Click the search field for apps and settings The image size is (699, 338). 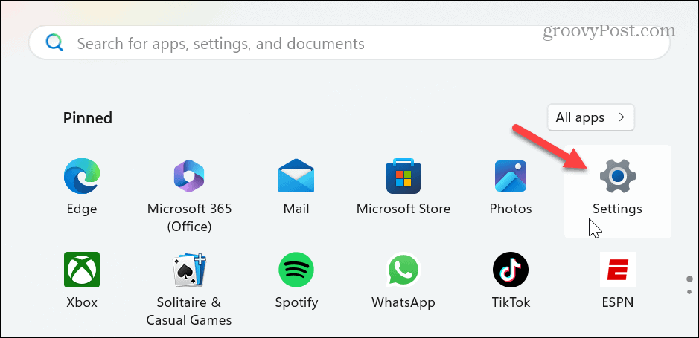(349, 43)
